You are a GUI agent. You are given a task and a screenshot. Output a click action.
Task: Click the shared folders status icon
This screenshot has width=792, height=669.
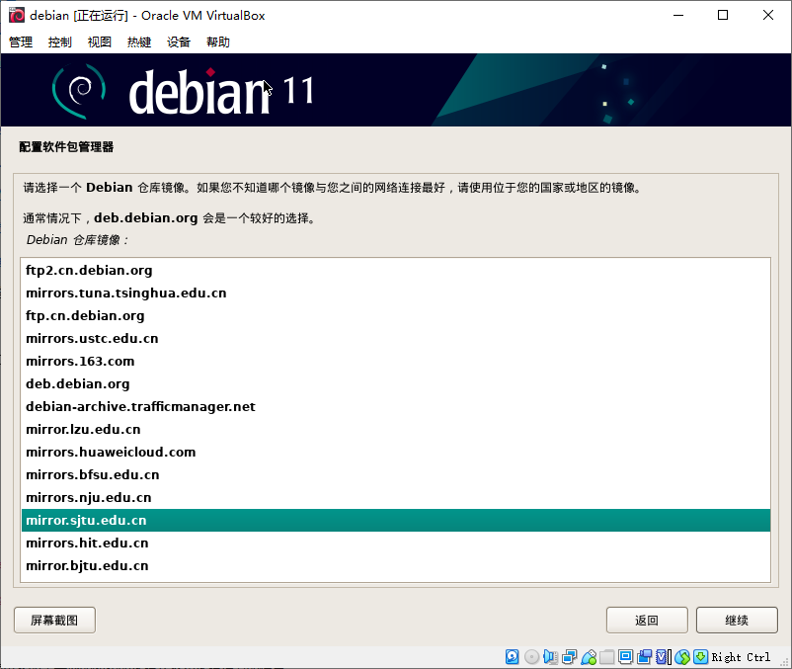(606, 656)
